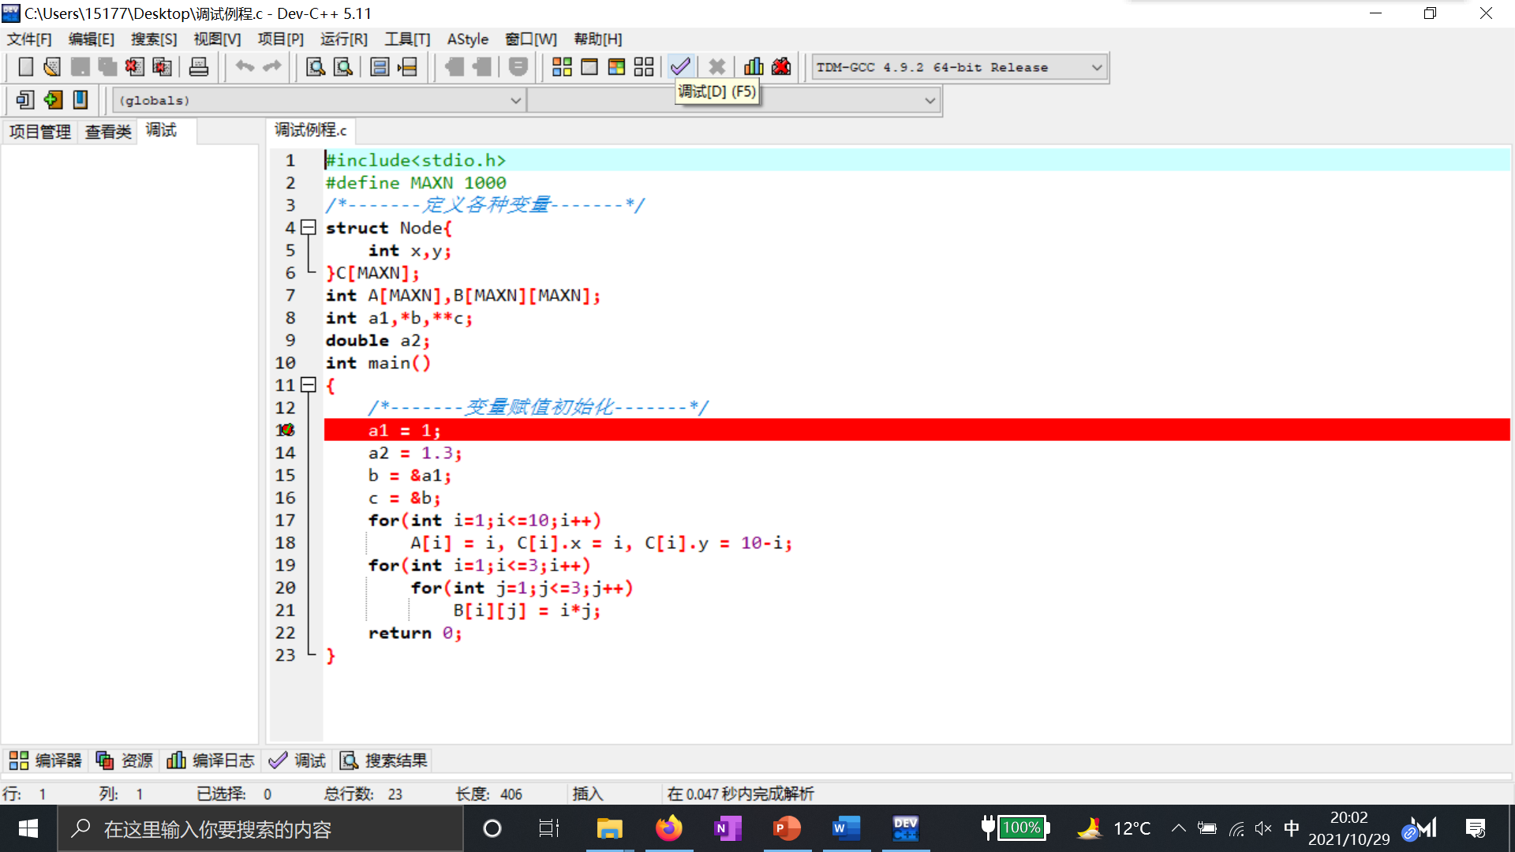Click the Insert snippet toolbar icon
The width and height of the screenshot is (1515, 852).
tap(25, 100)
